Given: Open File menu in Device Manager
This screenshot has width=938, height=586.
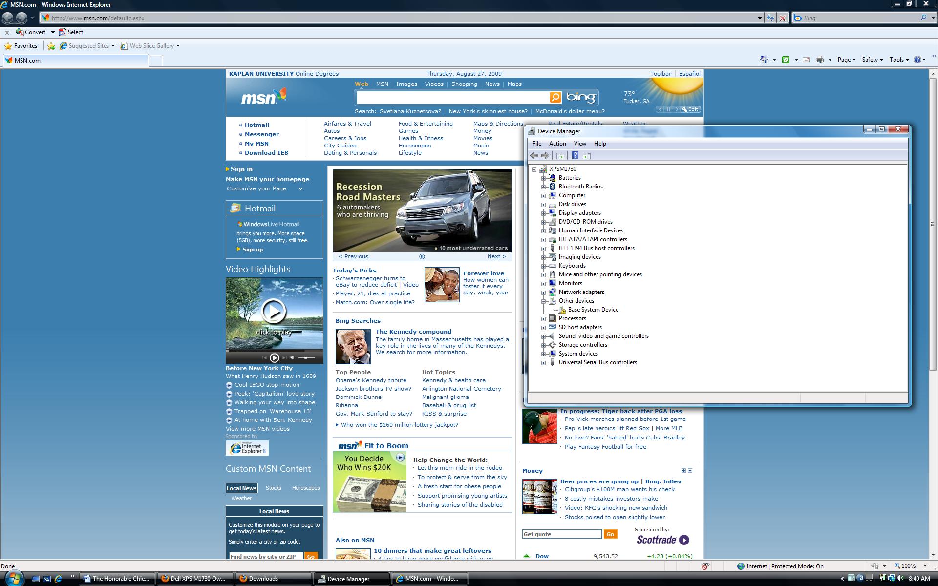Looking at the screenshot, I should click(537, 144).
